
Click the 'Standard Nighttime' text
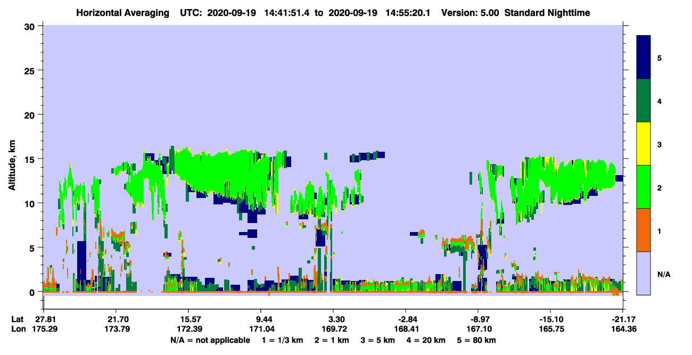[548, 12]
